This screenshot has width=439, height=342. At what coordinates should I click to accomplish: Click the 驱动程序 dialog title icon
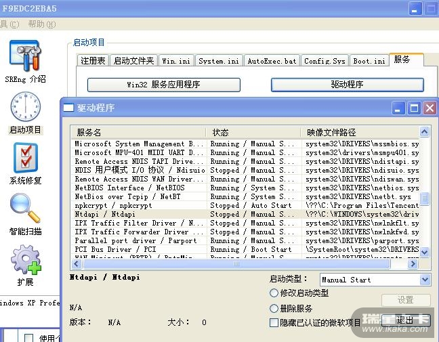click(68, 108)
